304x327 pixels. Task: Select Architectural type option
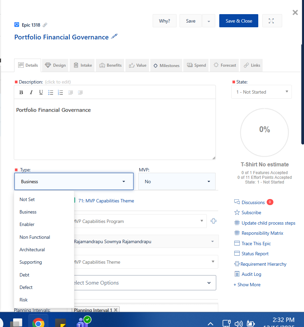(x=44, y=250)
